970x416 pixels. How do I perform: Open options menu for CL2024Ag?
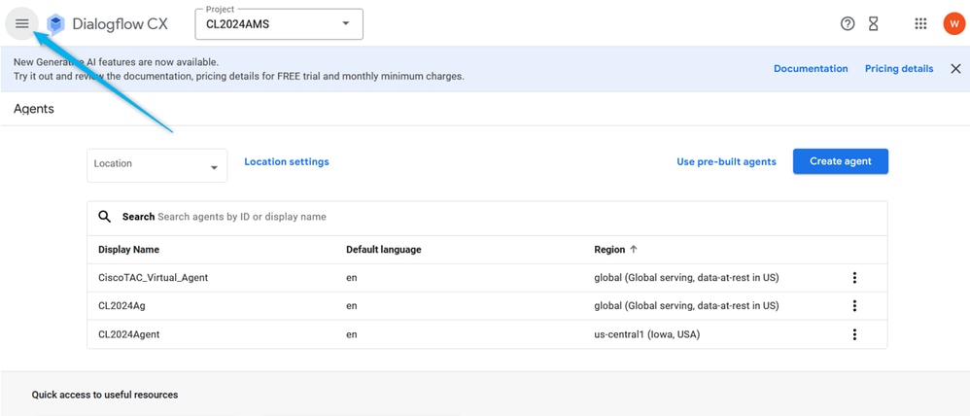[854, 306]
